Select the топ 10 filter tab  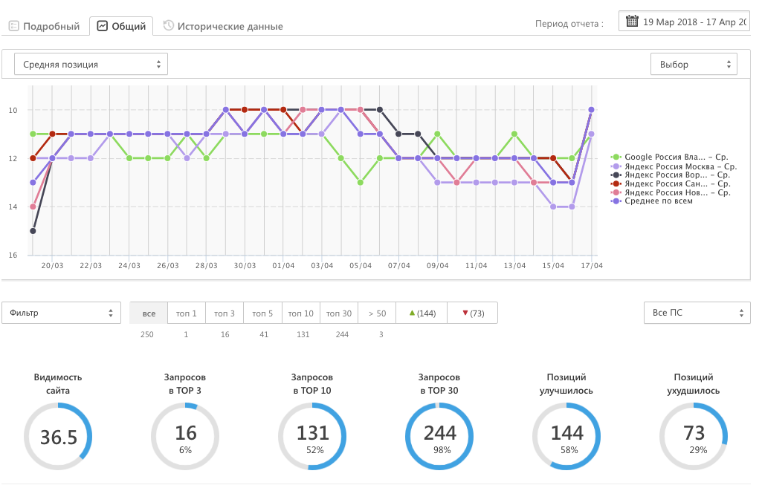click(301, 313)
